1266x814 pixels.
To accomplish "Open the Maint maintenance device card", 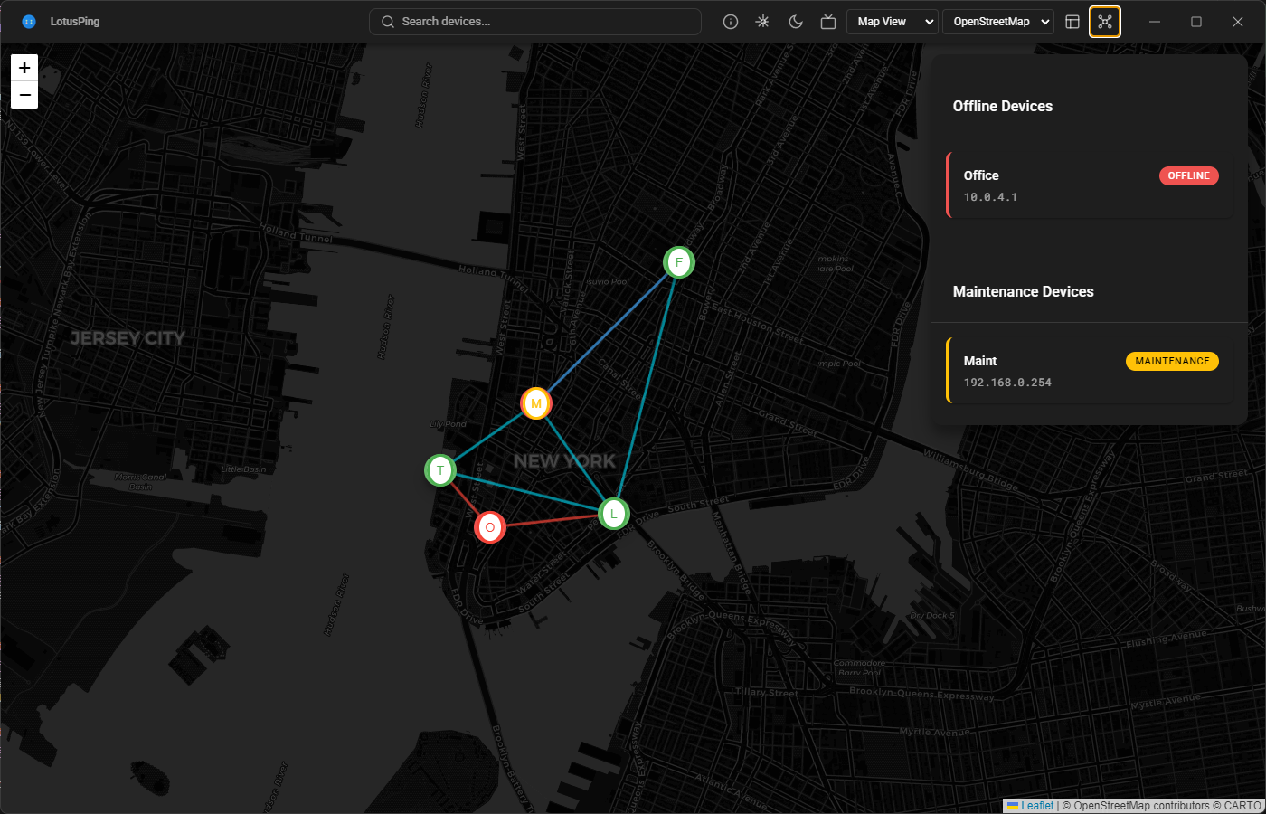I will 1090,371.
